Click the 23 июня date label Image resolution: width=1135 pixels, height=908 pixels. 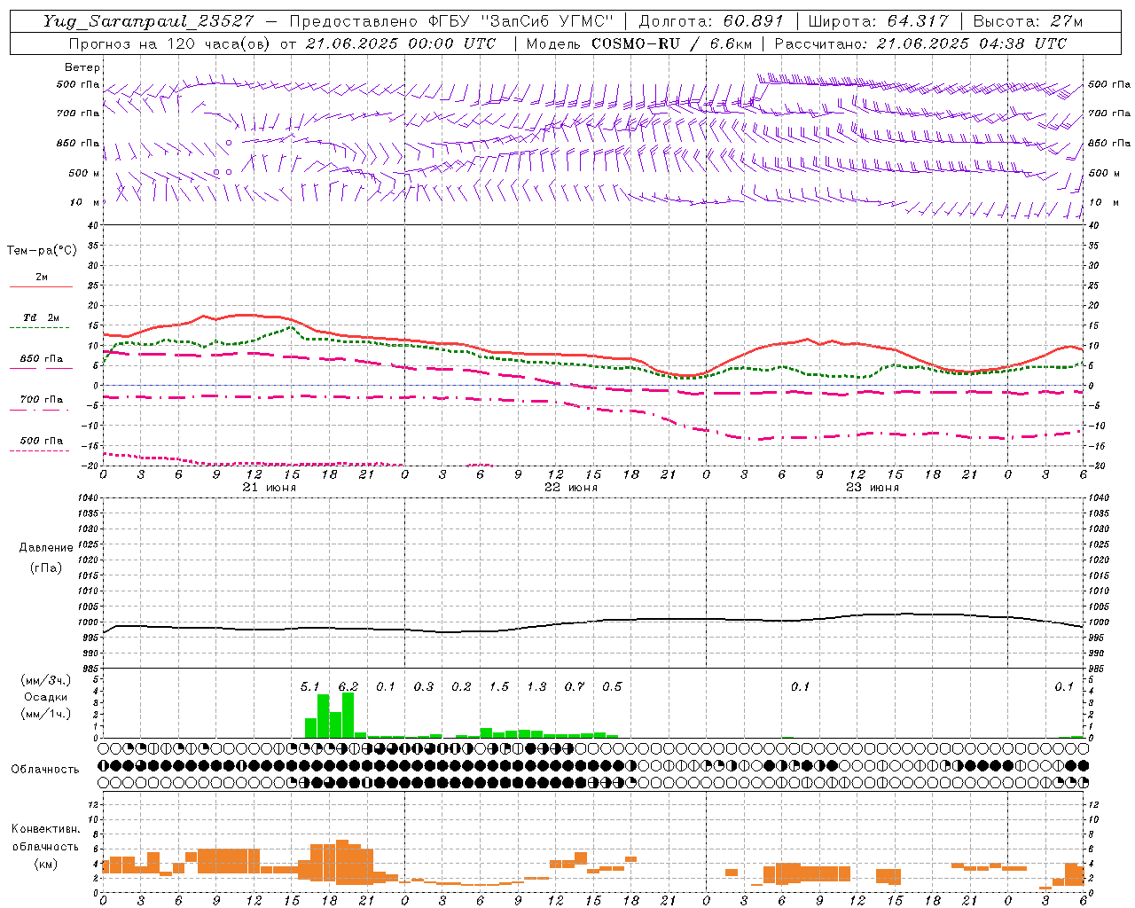(873, 487)
